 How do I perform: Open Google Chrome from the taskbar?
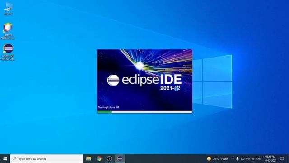click(x=99, y=159)
